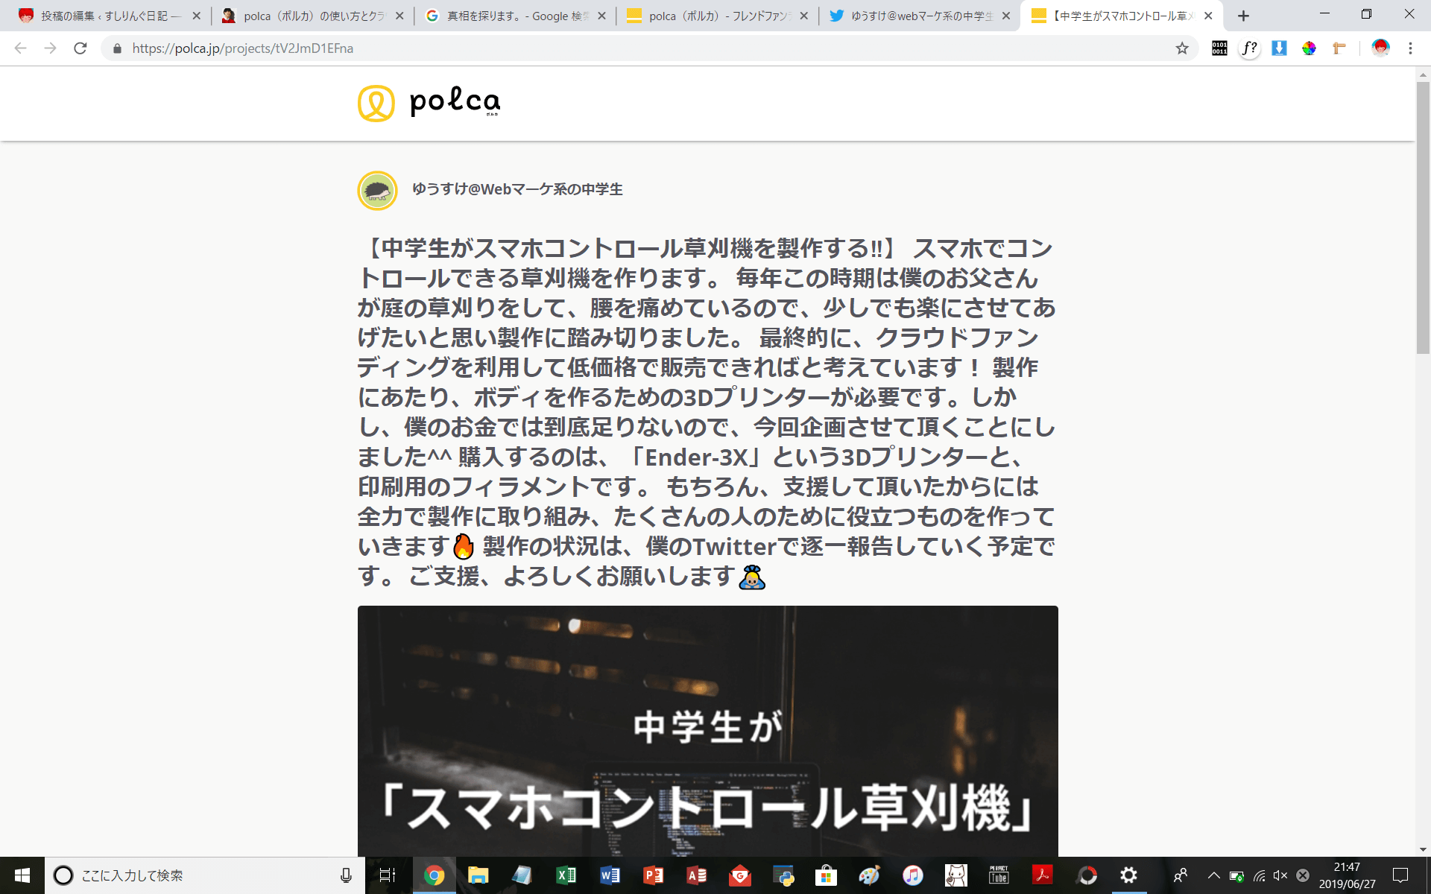Launch PowerPoint from the taskbar
Screen dimensions: 1431x894
(653, 875)
